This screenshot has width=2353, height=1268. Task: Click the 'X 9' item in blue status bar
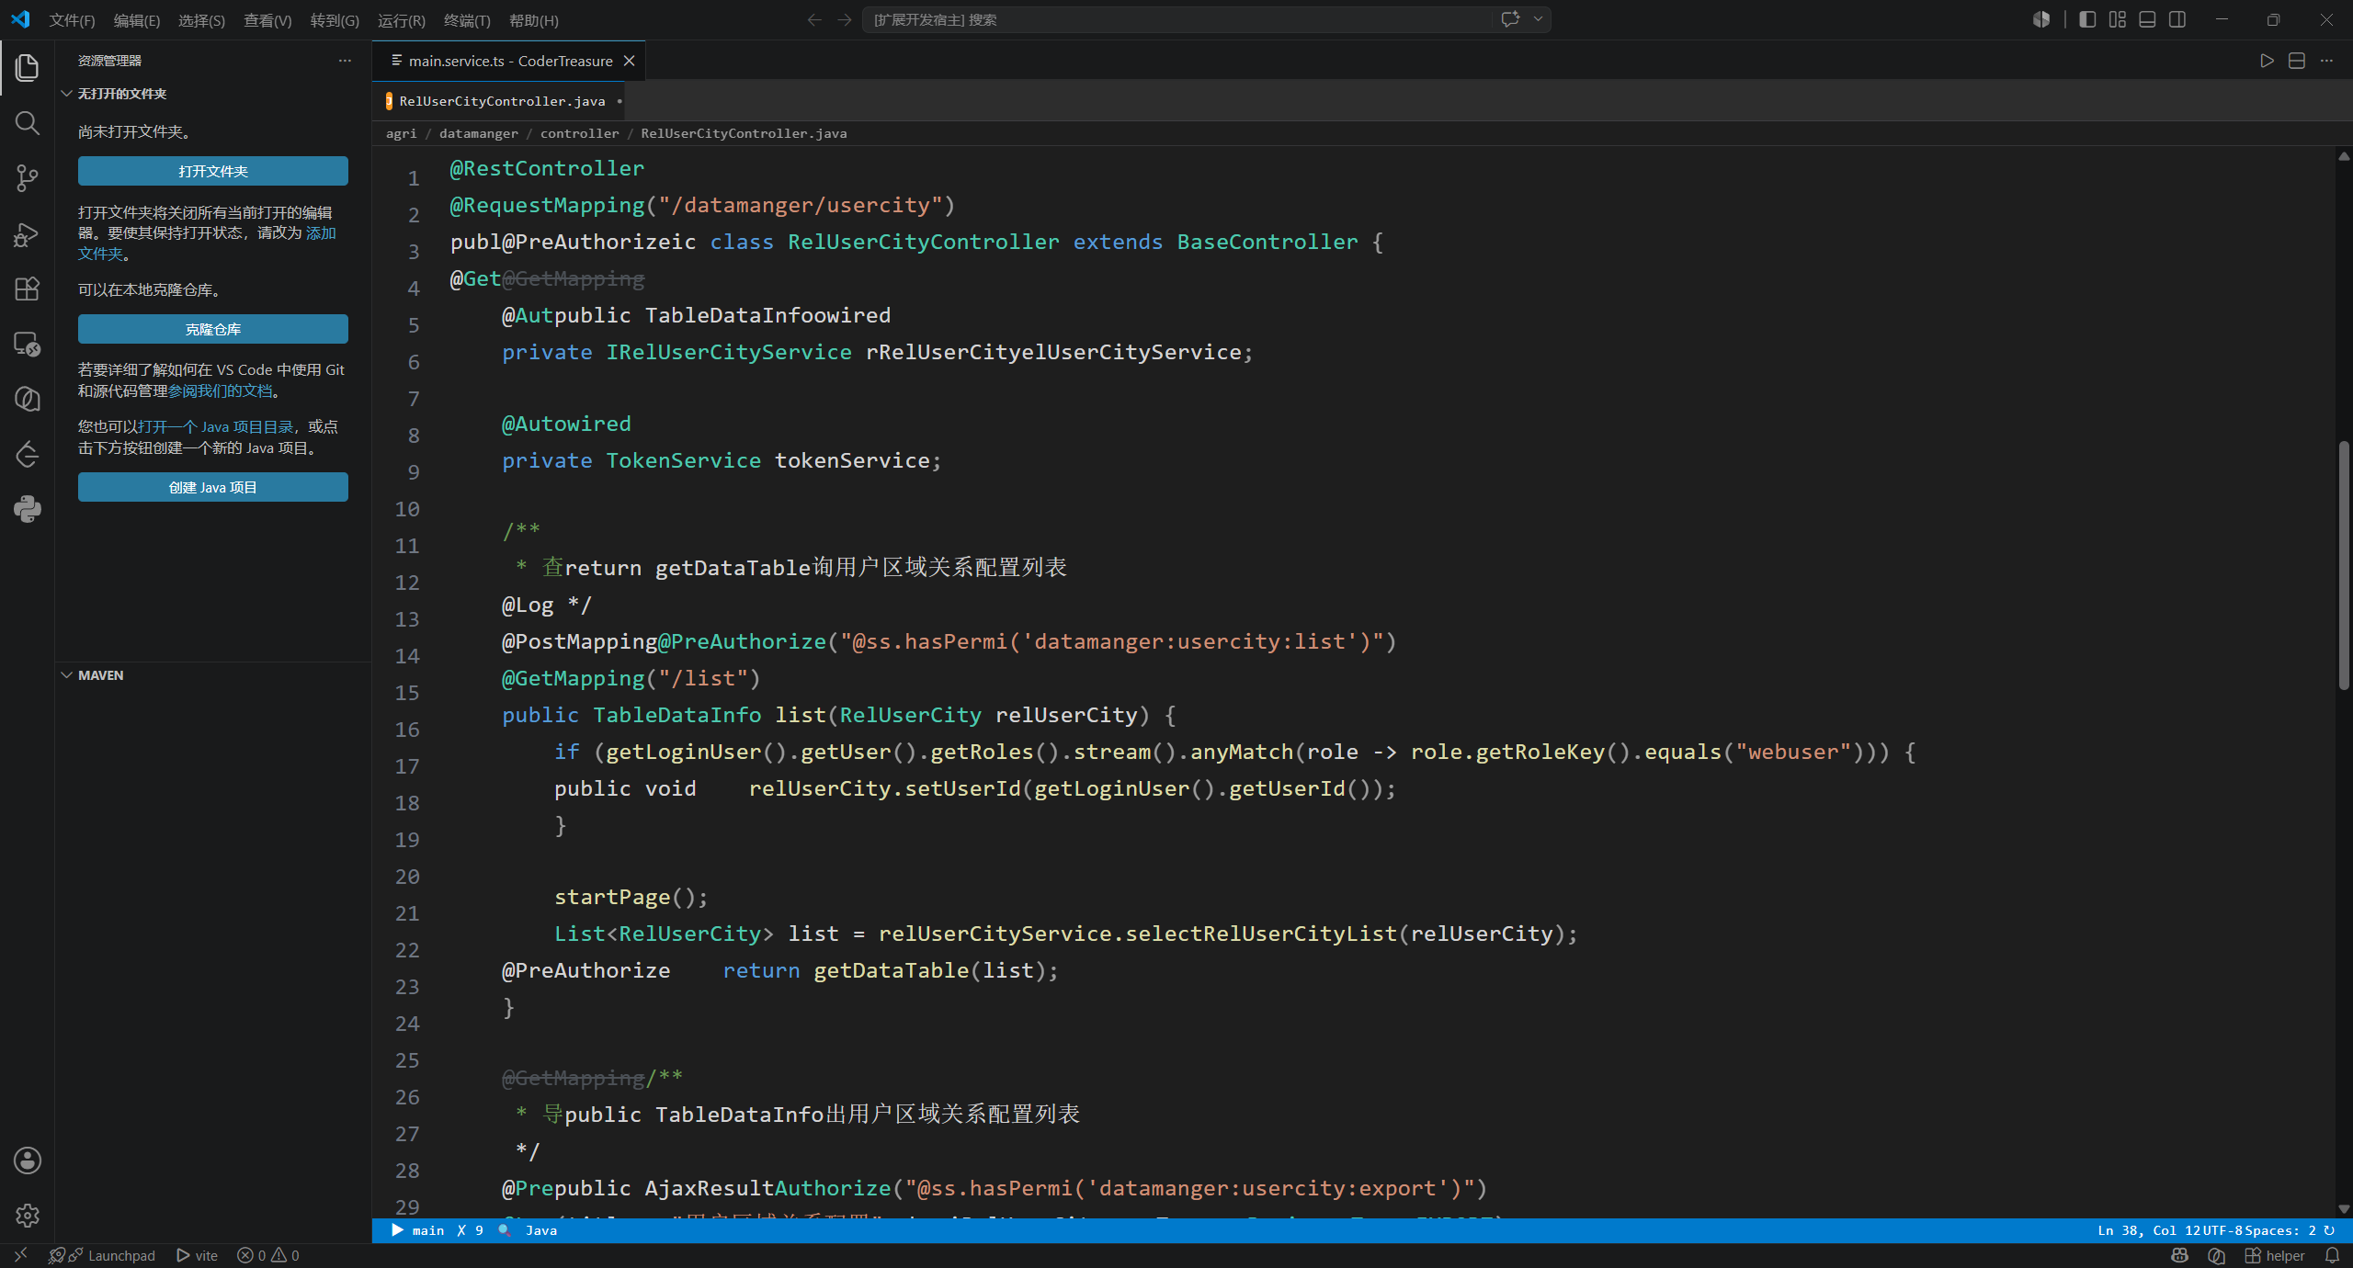(470, 1230)
